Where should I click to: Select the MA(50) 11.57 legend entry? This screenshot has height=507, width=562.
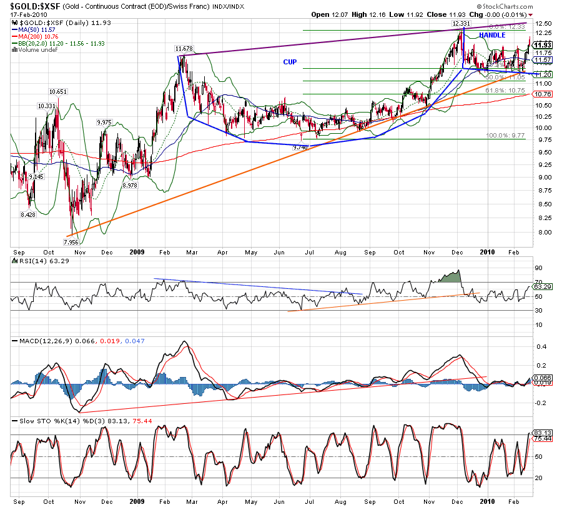(x=34, y=30)
